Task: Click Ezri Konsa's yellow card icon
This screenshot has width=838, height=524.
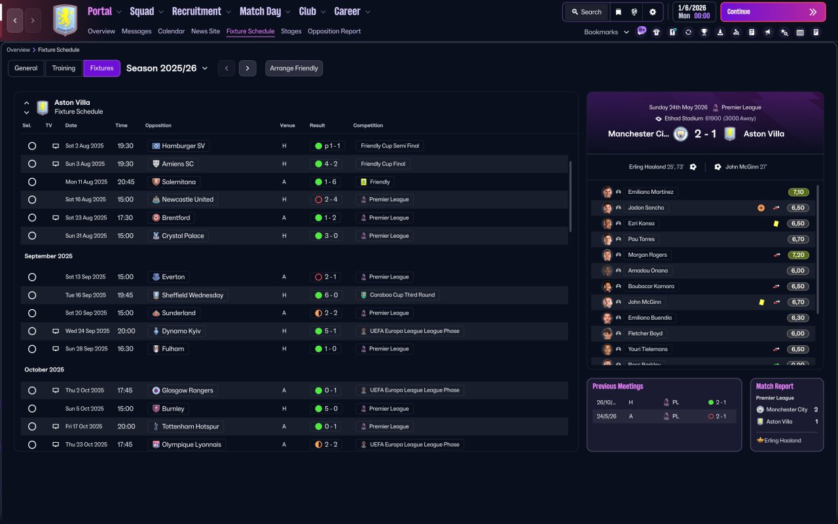Action: [x=776, y=223]
